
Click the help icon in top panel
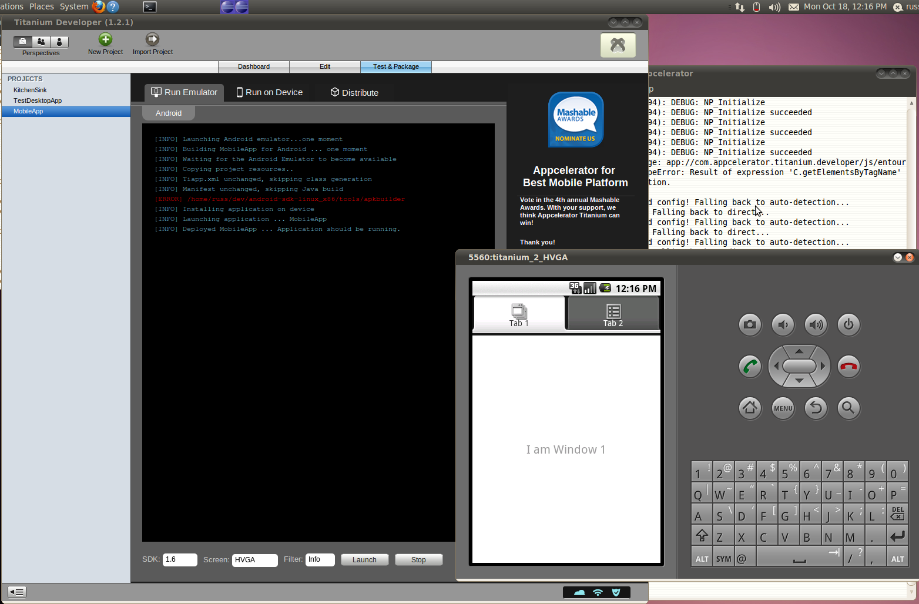point(113,7)
